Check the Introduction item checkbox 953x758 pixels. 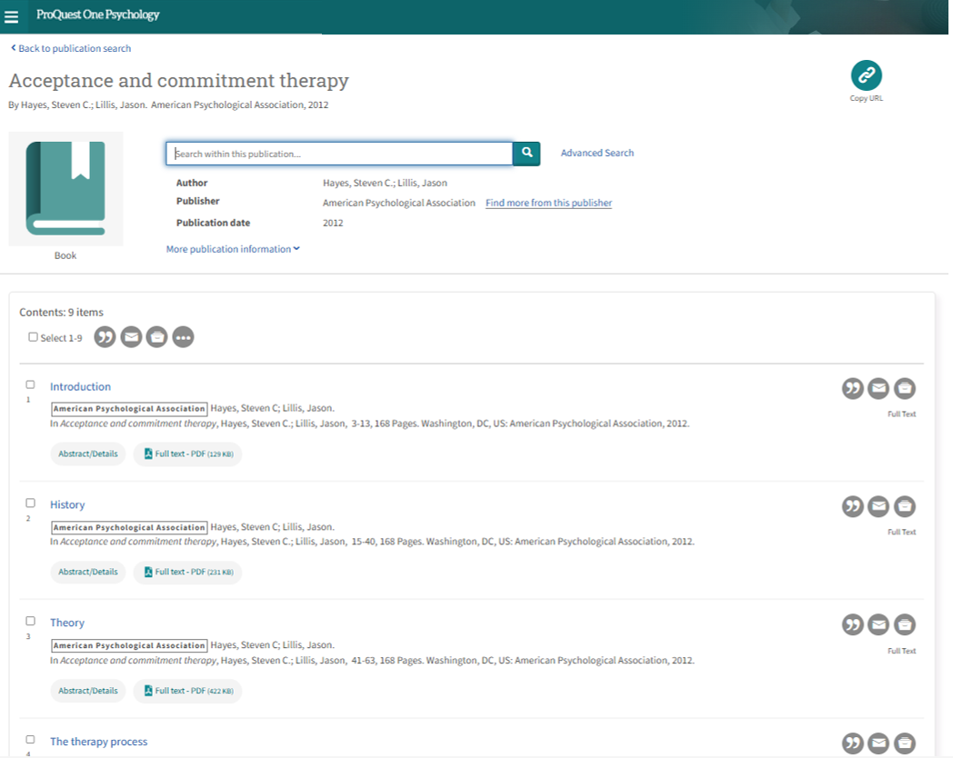click(x=30, y=384)
